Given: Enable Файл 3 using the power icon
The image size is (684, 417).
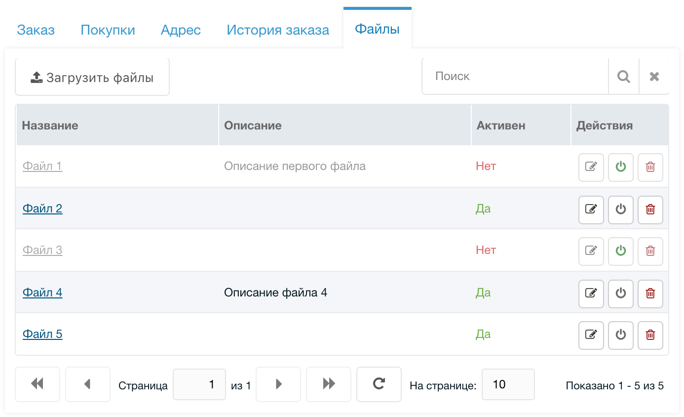Looking at the screenshot, I should (x=620, y=251).
